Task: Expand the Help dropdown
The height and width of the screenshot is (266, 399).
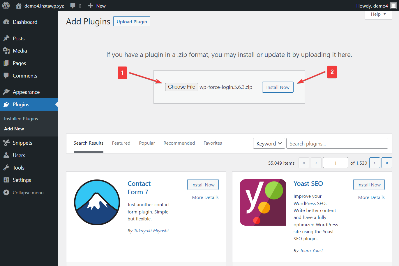Action: tap(378, 14)
